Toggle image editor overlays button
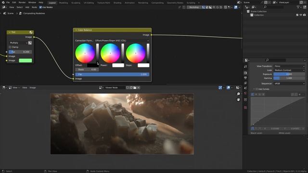 pos(228,87)
